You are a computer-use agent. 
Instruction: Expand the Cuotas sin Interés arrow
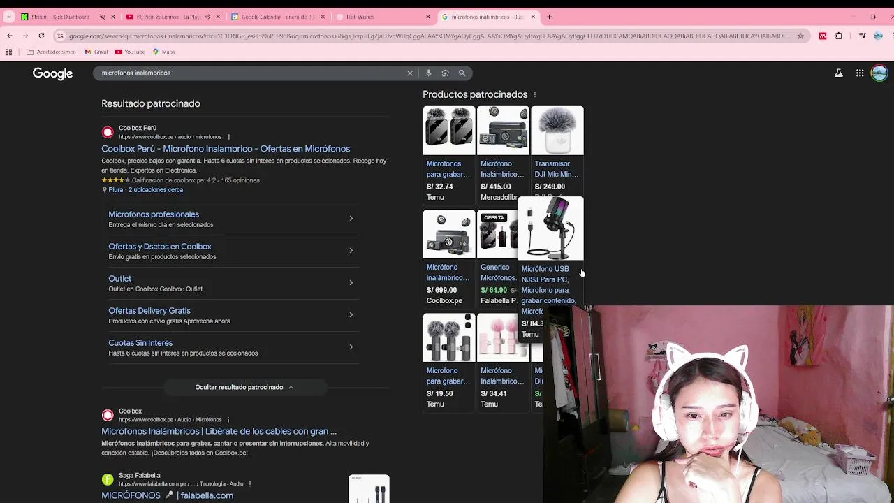pos(351,347)
